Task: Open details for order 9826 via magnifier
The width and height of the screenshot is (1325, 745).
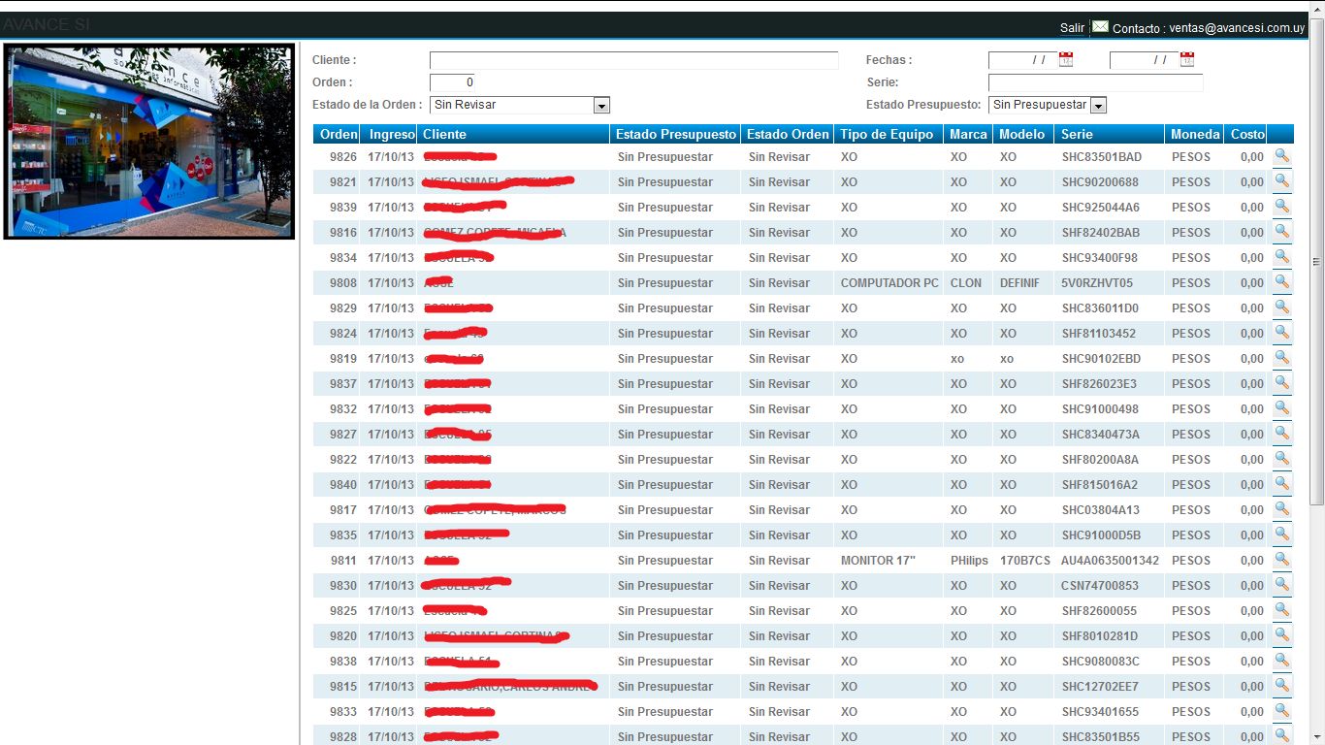Action: (x=1281, y=156)
